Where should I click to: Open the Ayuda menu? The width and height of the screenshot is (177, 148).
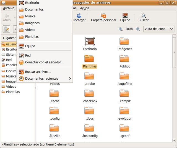84,8
